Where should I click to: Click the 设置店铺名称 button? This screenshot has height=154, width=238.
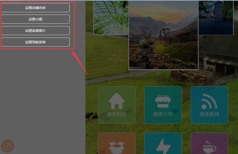(x=35, y=8)
